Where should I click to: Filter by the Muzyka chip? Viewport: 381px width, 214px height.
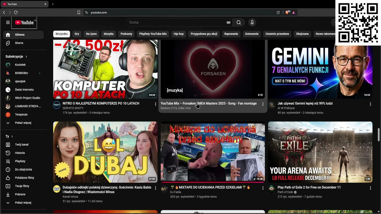[109, 34]
